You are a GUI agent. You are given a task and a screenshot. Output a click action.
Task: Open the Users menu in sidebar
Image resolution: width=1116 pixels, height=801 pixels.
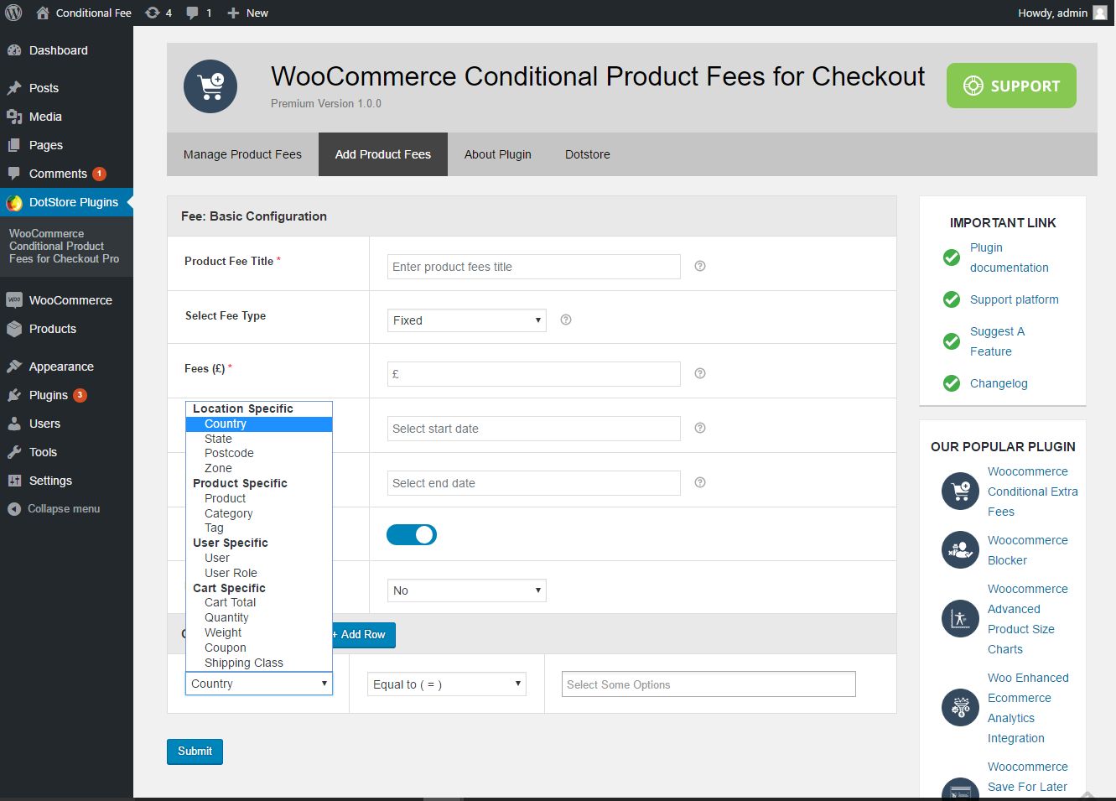pyautogui.click(x=66, y=424)
